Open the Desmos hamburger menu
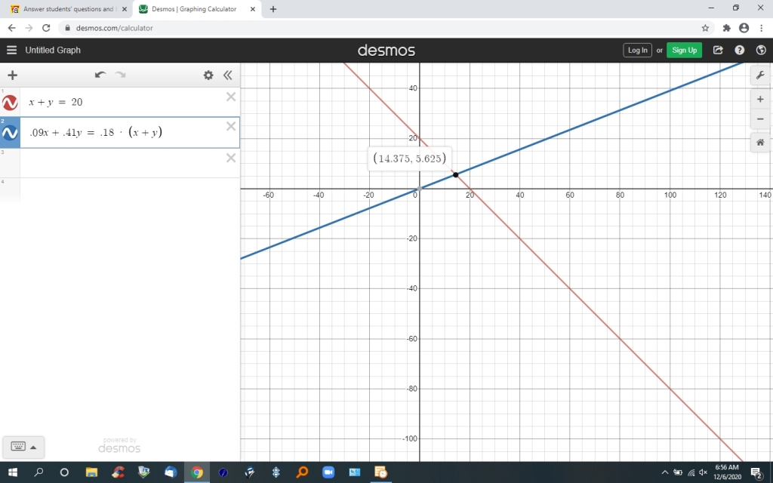The image size is (773, 483). click(x=12, y=50)
